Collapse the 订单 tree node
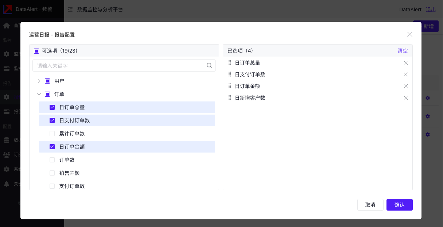This screenshot has height=227, width=443. pos(39,94)
